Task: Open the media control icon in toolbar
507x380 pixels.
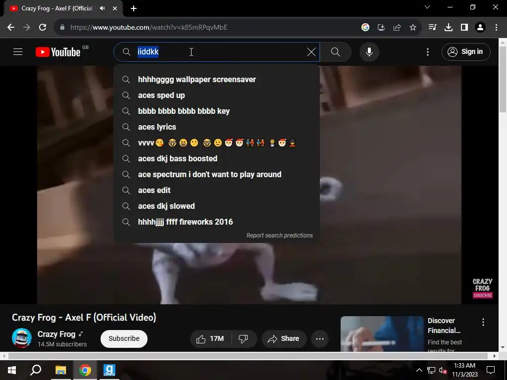Action: (x=432, y=28)
